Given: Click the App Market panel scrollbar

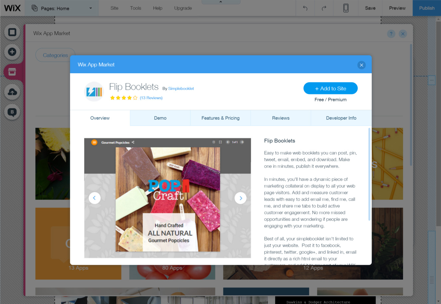Looking at the screenshot, I should [x=411, y=105].
